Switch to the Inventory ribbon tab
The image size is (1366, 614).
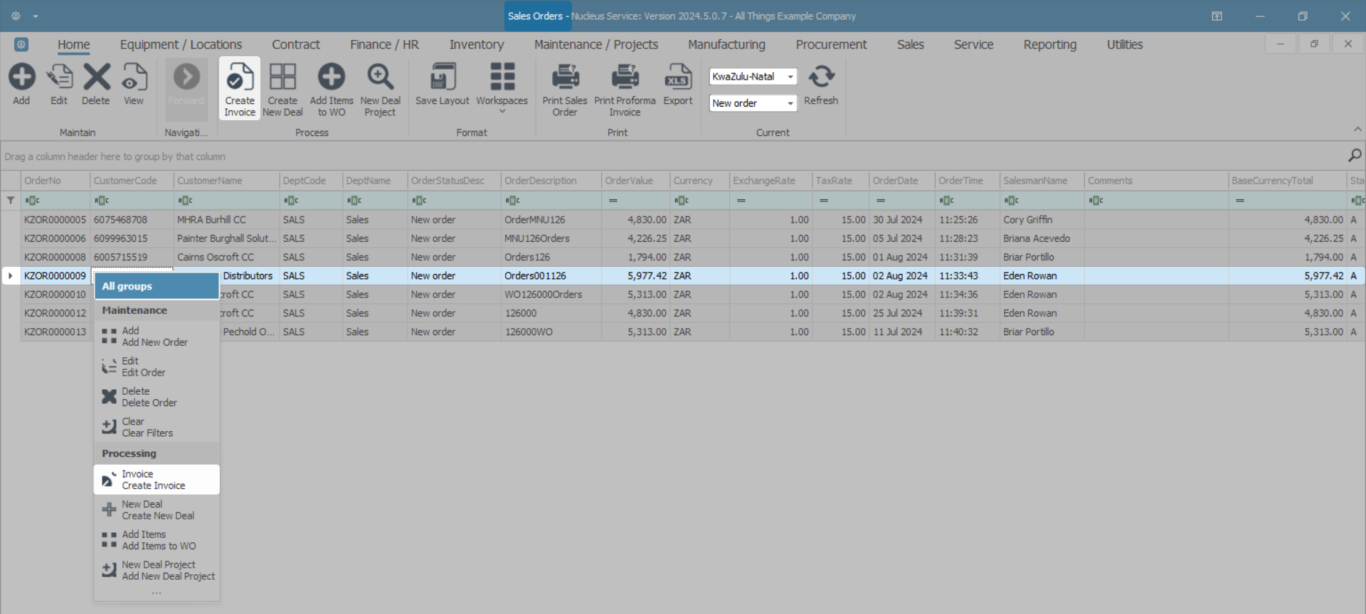click(476, 44)
